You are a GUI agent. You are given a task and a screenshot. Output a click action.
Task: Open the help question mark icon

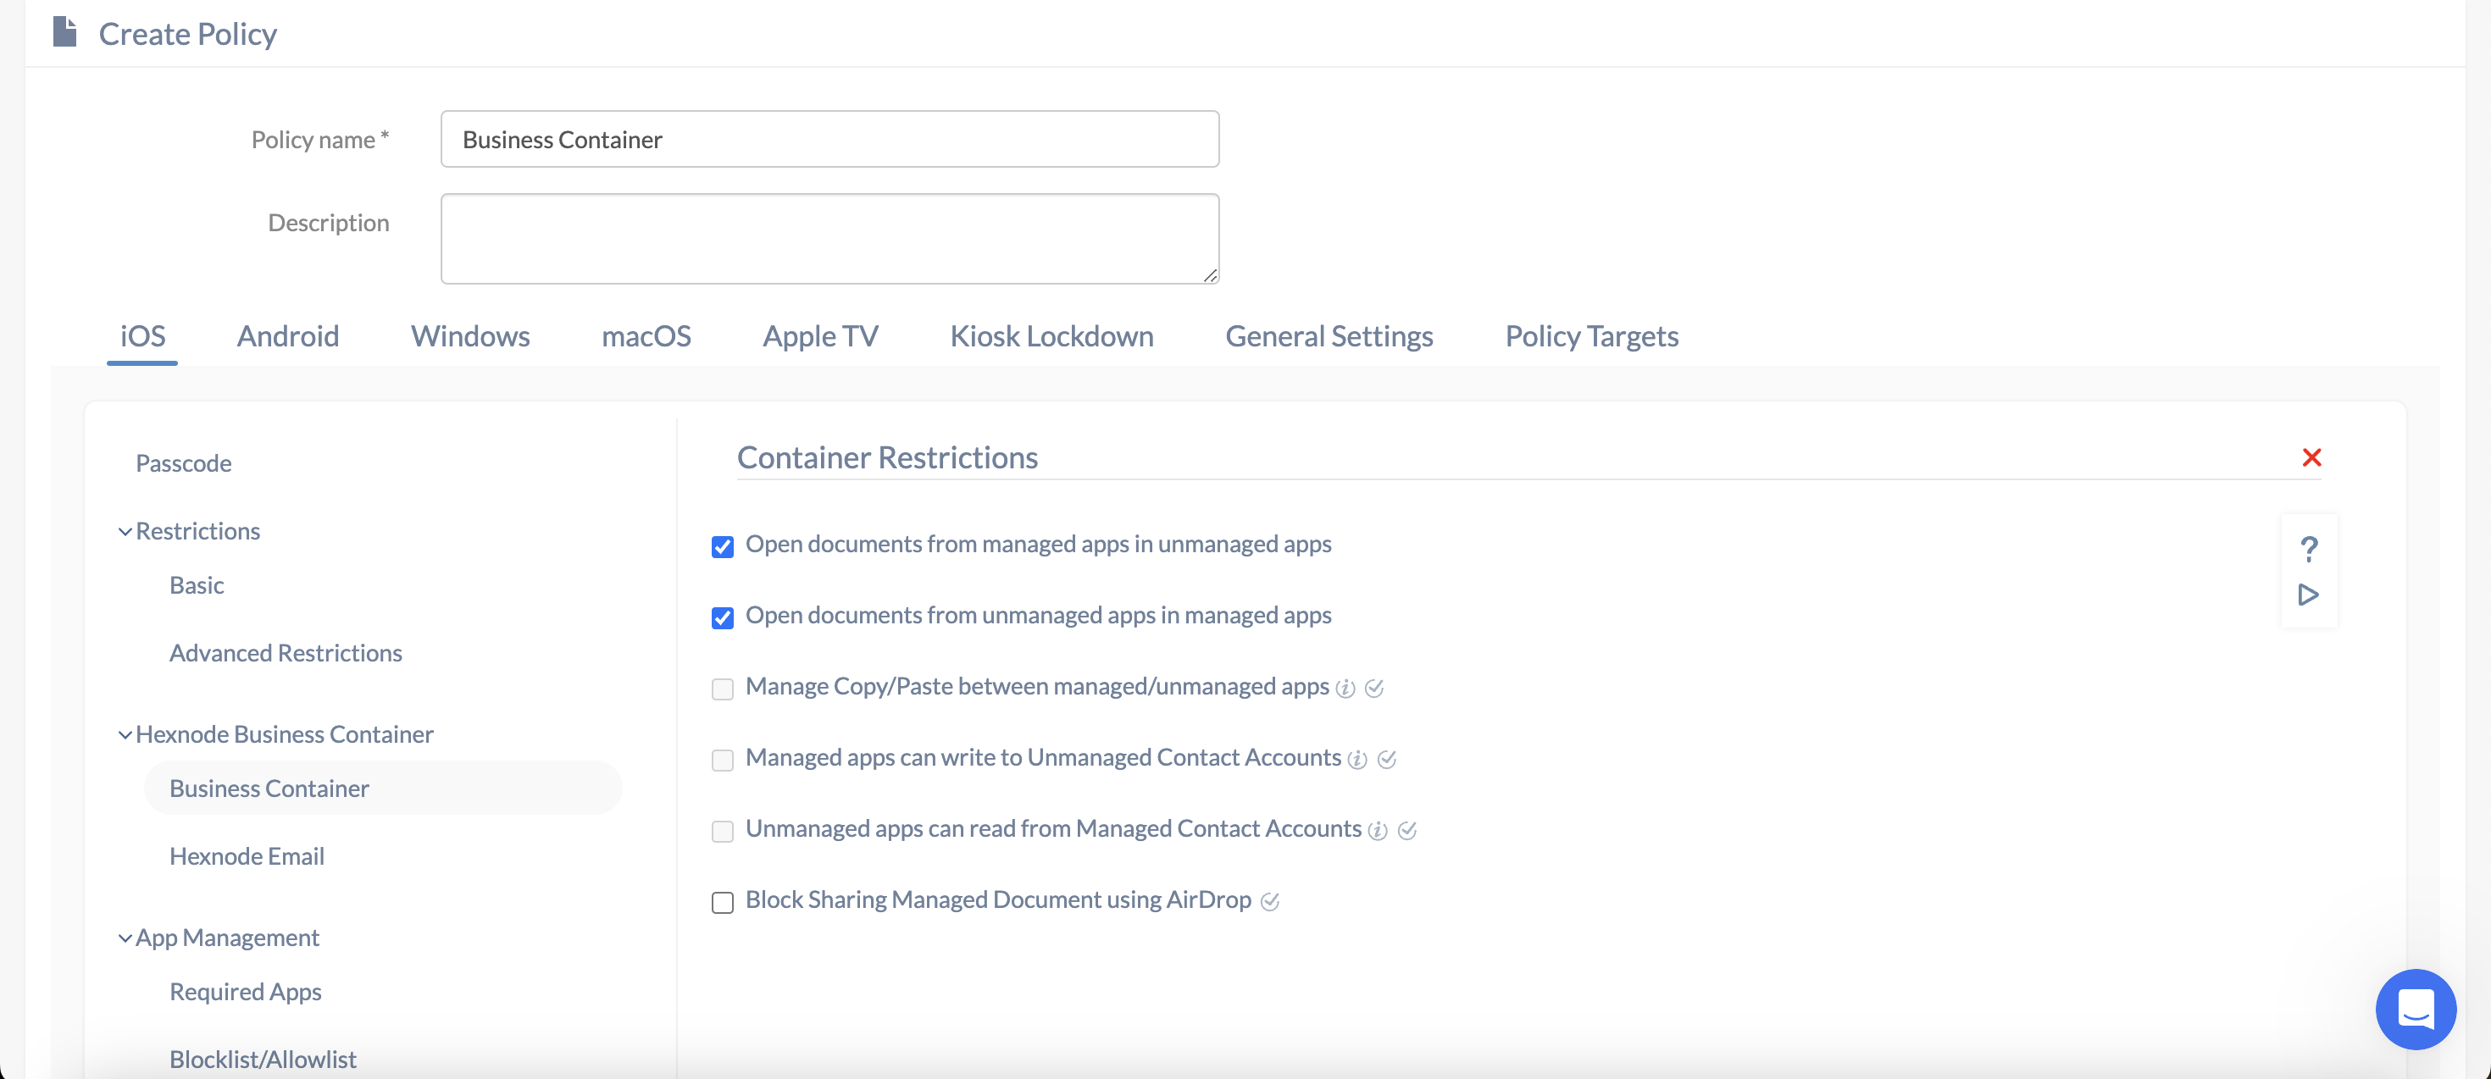[2308, 549]
